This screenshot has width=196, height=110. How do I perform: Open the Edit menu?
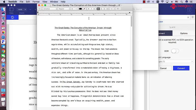click(28, 2)
